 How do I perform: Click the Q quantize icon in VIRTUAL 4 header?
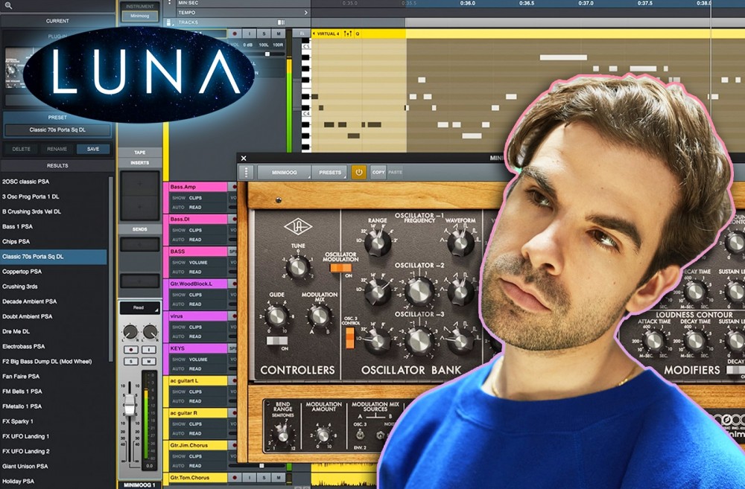click(x=358, y=33)
